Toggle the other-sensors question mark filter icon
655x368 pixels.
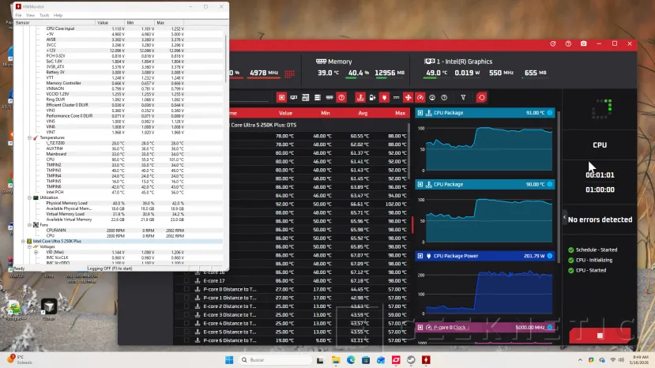click(444, 97)
